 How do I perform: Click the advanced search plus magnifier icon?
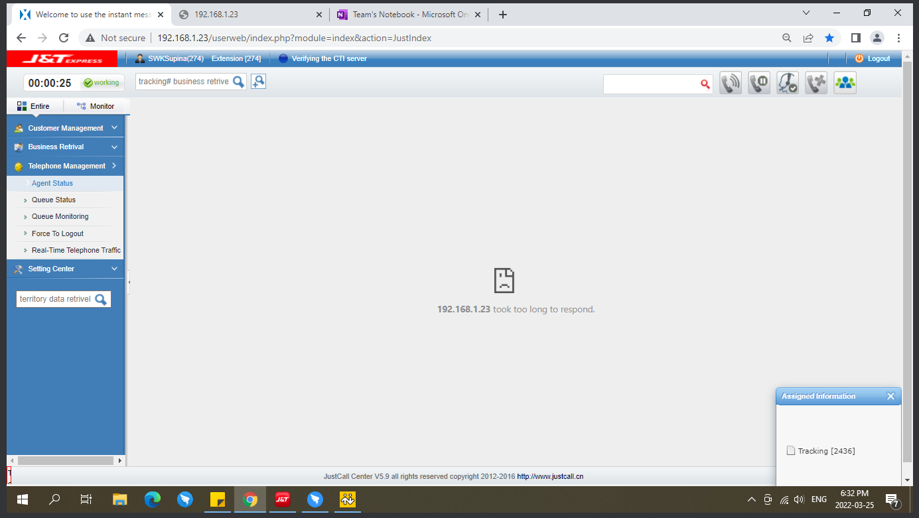[258, 82]
